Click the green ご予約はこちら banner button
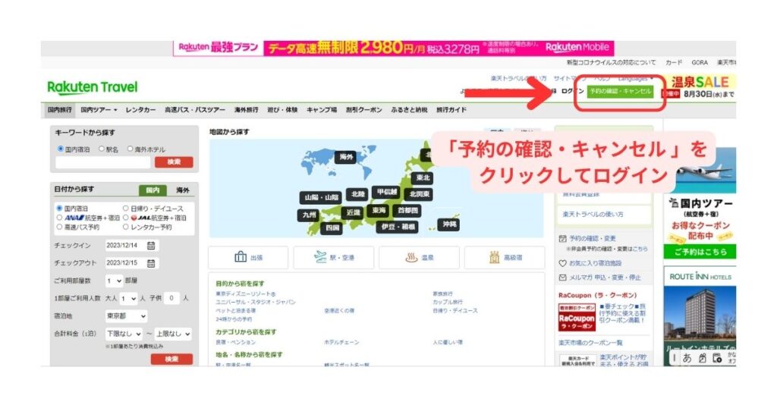The height and width of the screenshot is (408, 777). (700, 252)
